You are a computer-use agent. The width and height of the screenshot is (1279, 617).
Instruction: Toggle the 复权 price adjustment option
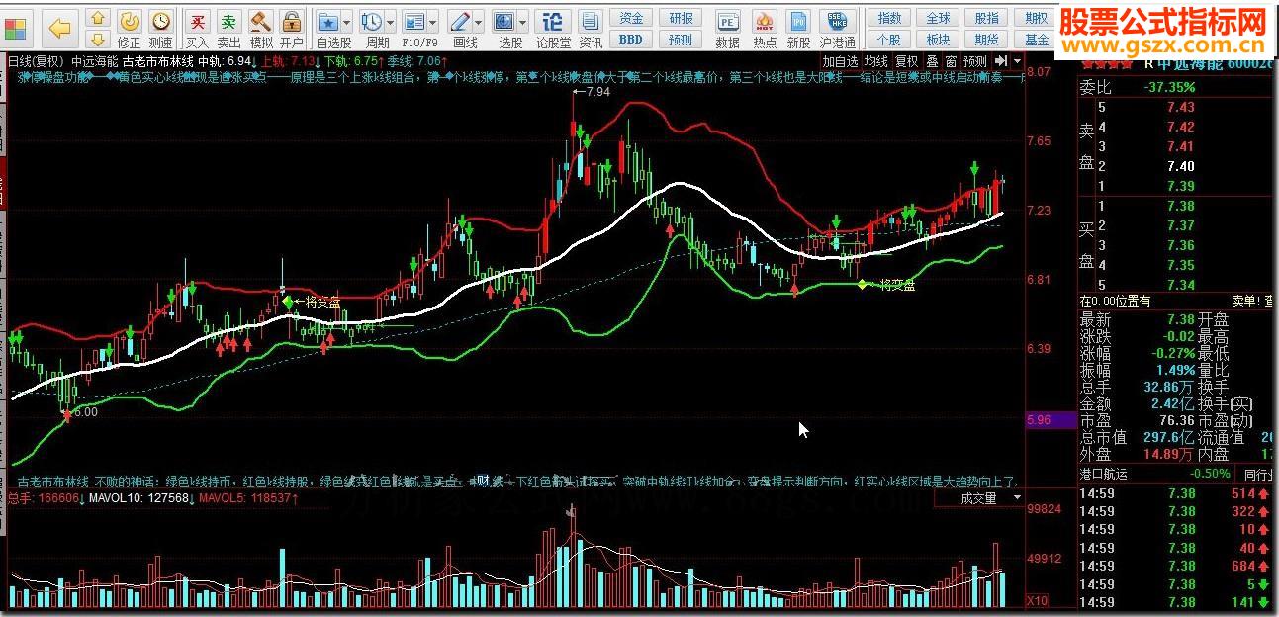click(906, 61)
